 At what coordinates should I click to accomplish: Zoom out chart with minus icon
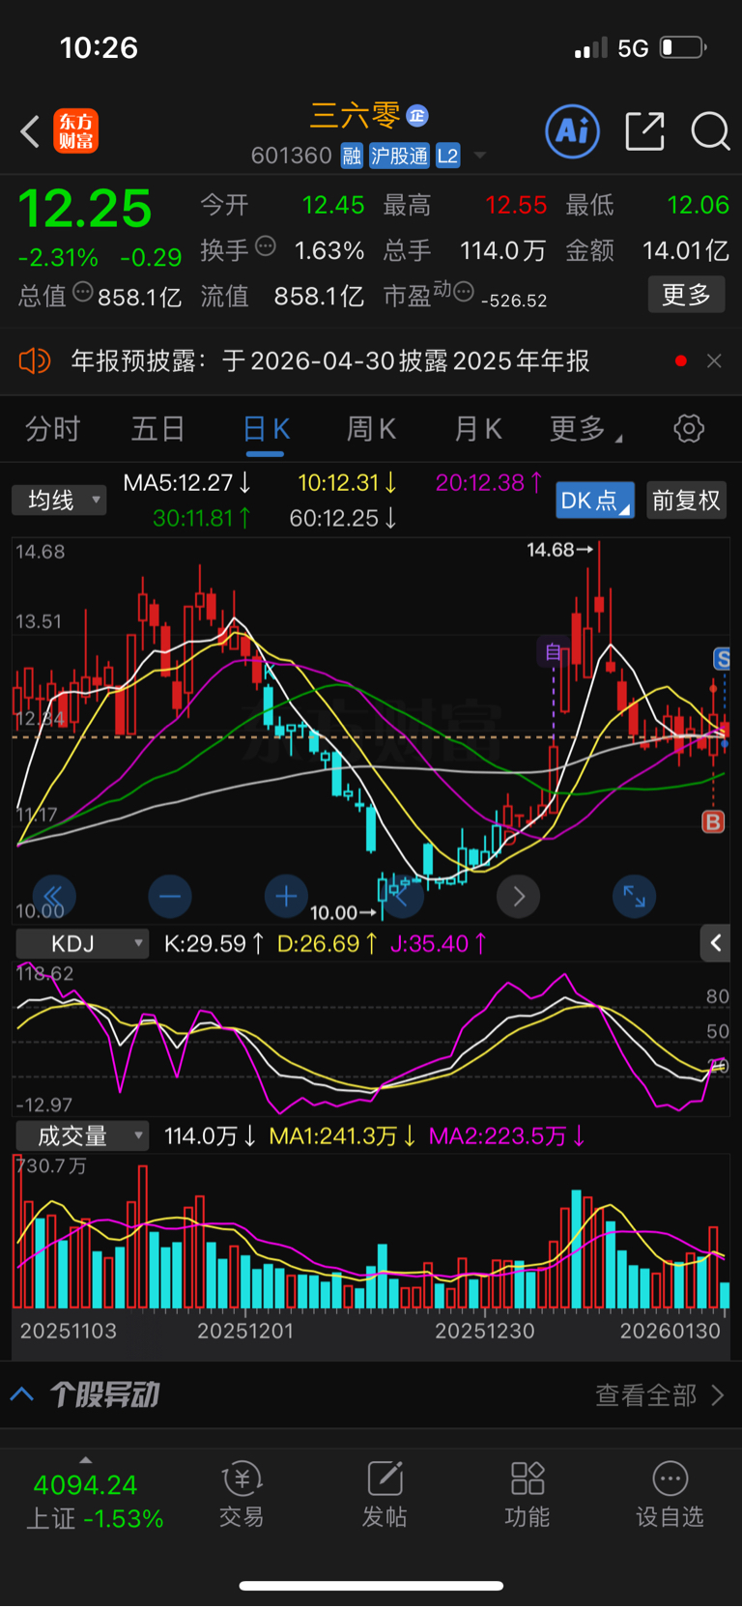coord(170,897)
